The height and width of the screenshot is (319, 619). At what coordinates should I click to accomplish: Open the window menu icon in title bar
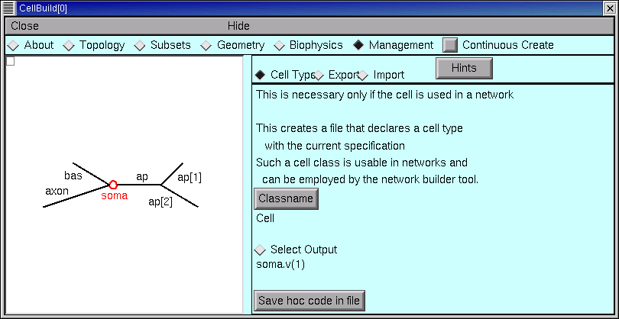(x=9, y=8)
